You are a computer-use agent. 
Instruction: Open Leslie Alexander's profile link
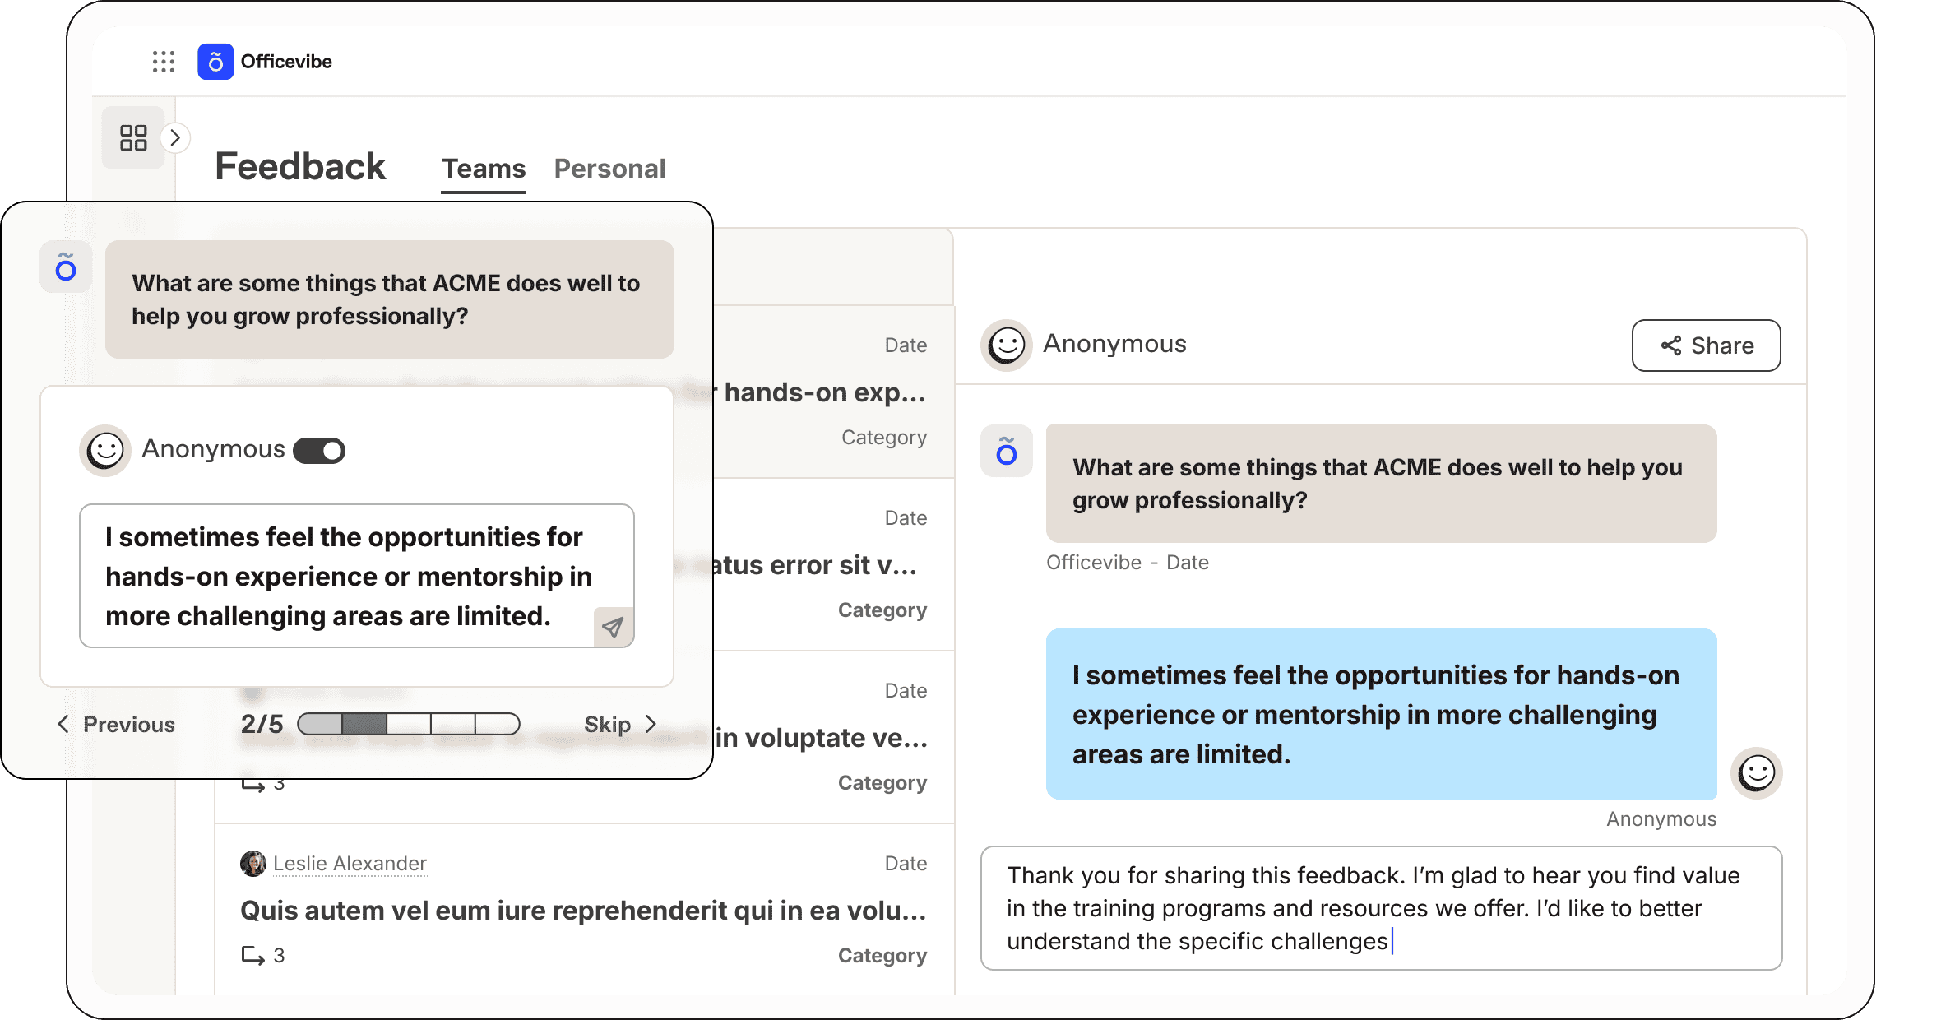coord(350,864)
